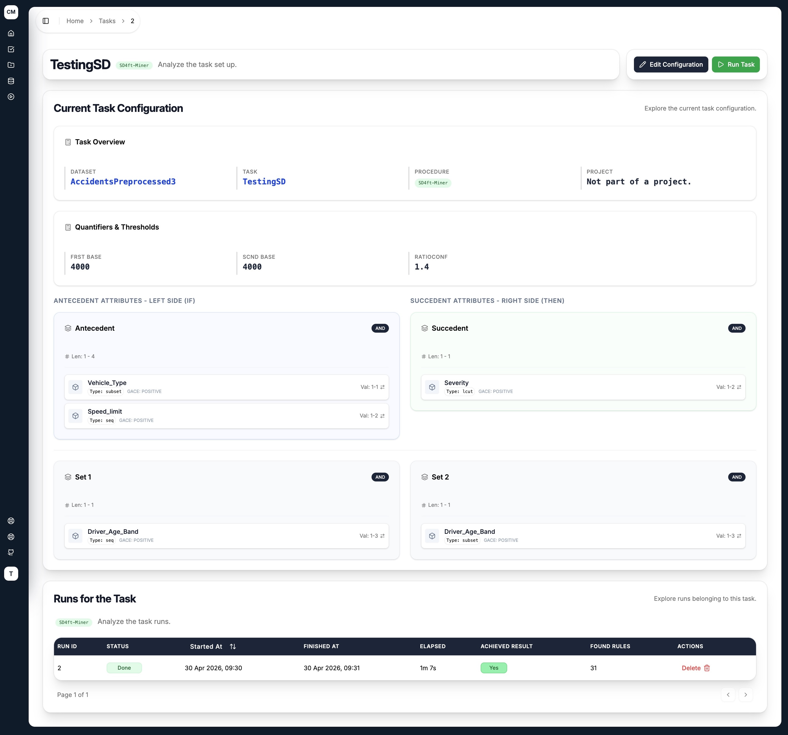Screen dimensions: 788x735
Task: Open the TestingSD task link
Action: (x=264, y=182)
